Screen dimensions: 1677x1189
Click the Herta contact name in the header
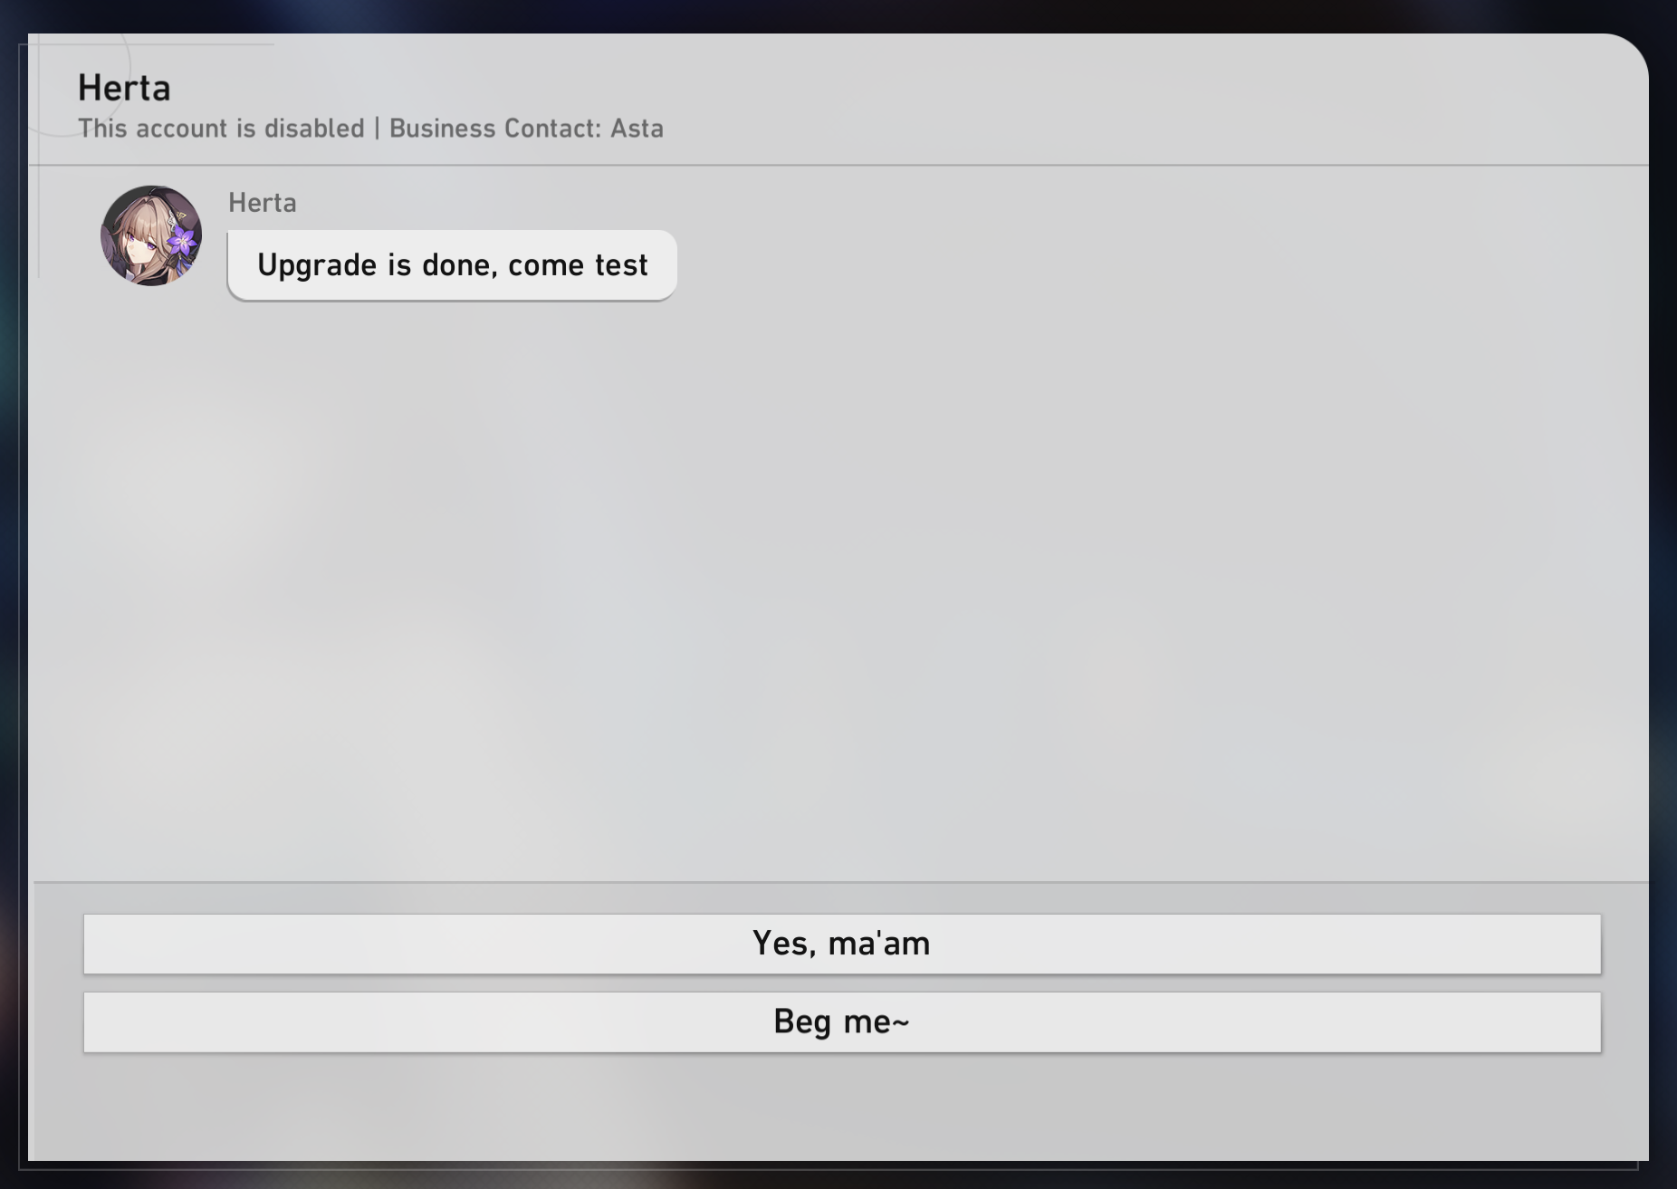pos(124,88)
